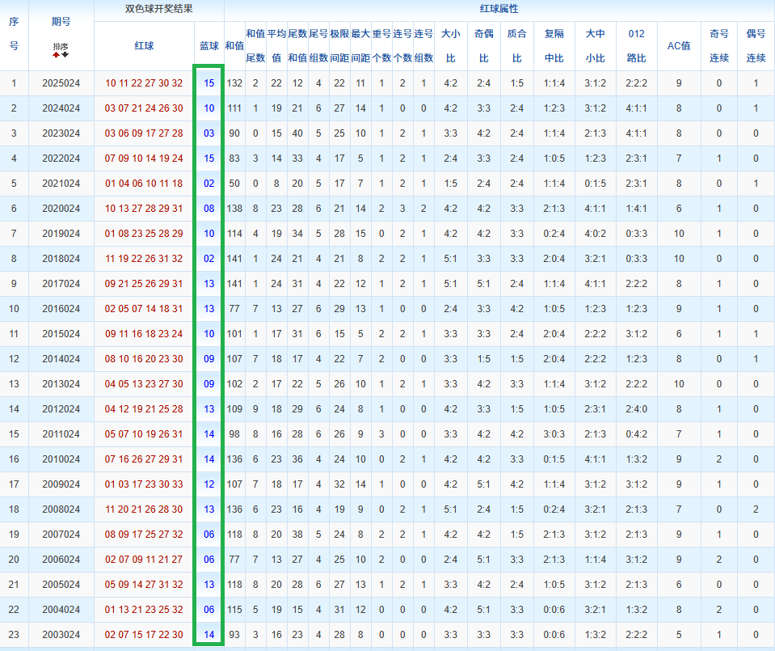Image resolution: width=775 pixels, height=651 pixels.
Task: Click blue ball 15 in row 1
Action: (209, 83)
